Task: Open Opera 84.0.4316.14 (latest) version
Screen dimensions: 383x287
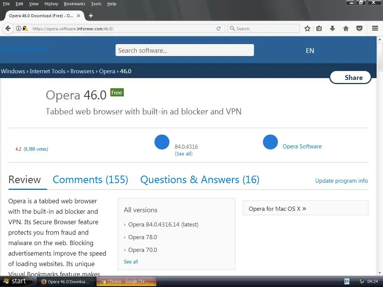Action: point(163,225)
